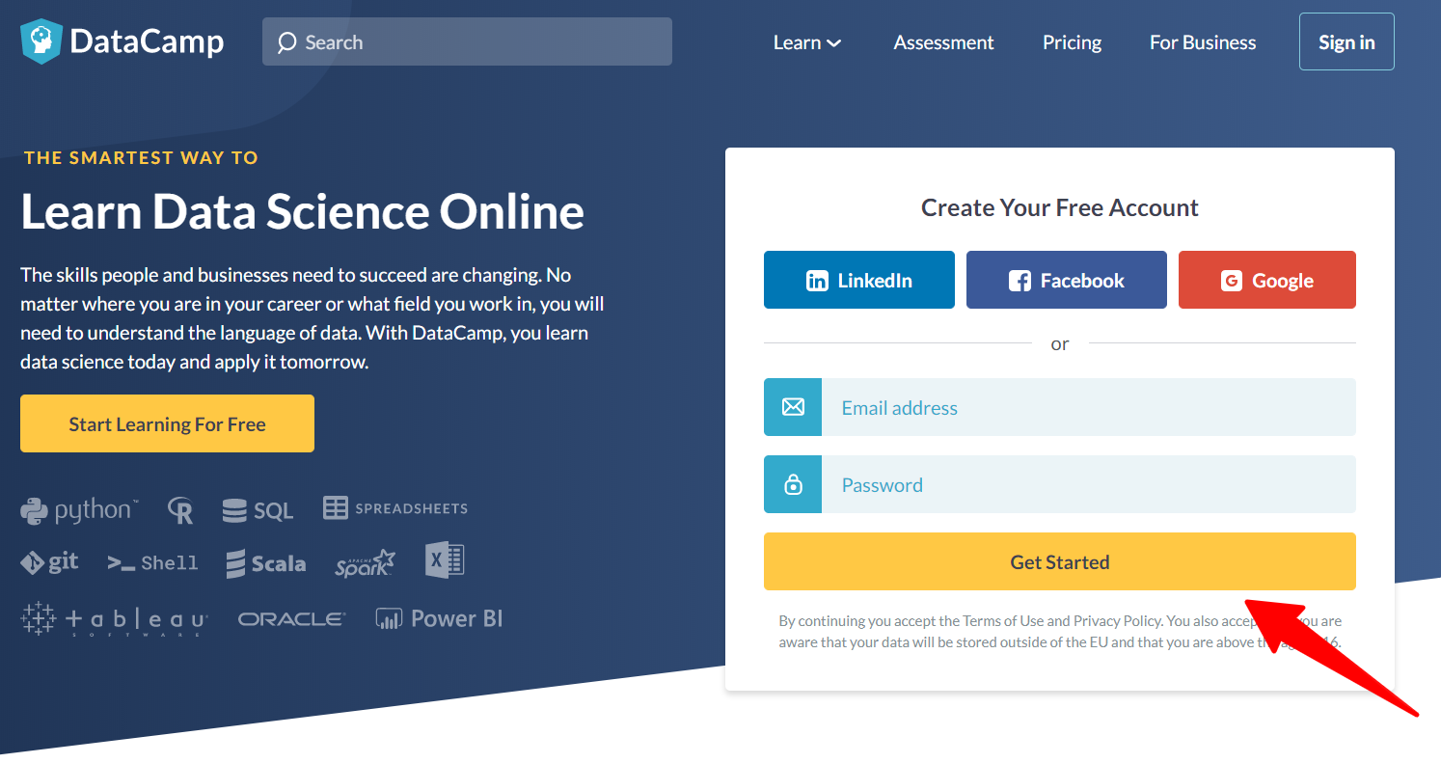Screen dimensions: 1441x763
Task: Click the Scala logo
Action: pyautogui.click(x=266, y=564)
